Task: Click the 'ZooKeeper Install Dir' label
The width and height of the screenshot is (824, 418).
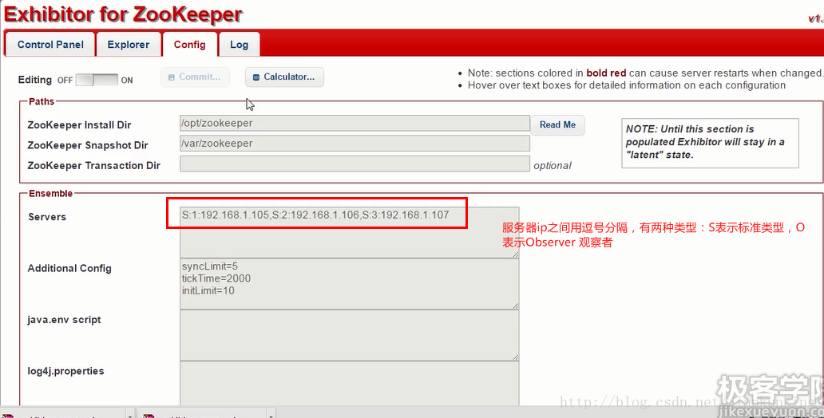Action: [x=79, y=125]
